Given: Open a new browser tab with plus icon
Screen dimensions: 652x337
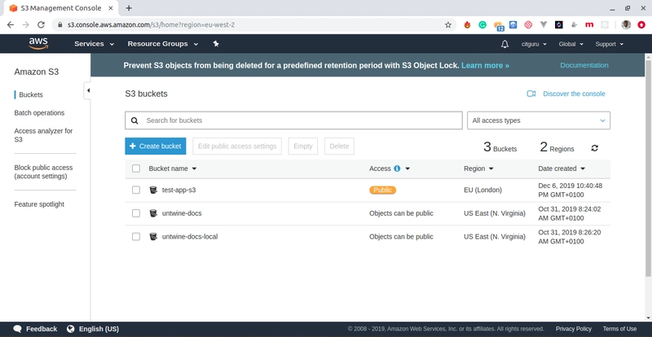Looking at the screenshot, I should pyautogui.click(x=129, y=8).
